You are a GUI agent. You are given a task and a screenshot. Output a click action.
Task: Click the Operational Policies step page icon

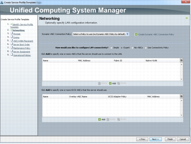click(x=11, y=55)
